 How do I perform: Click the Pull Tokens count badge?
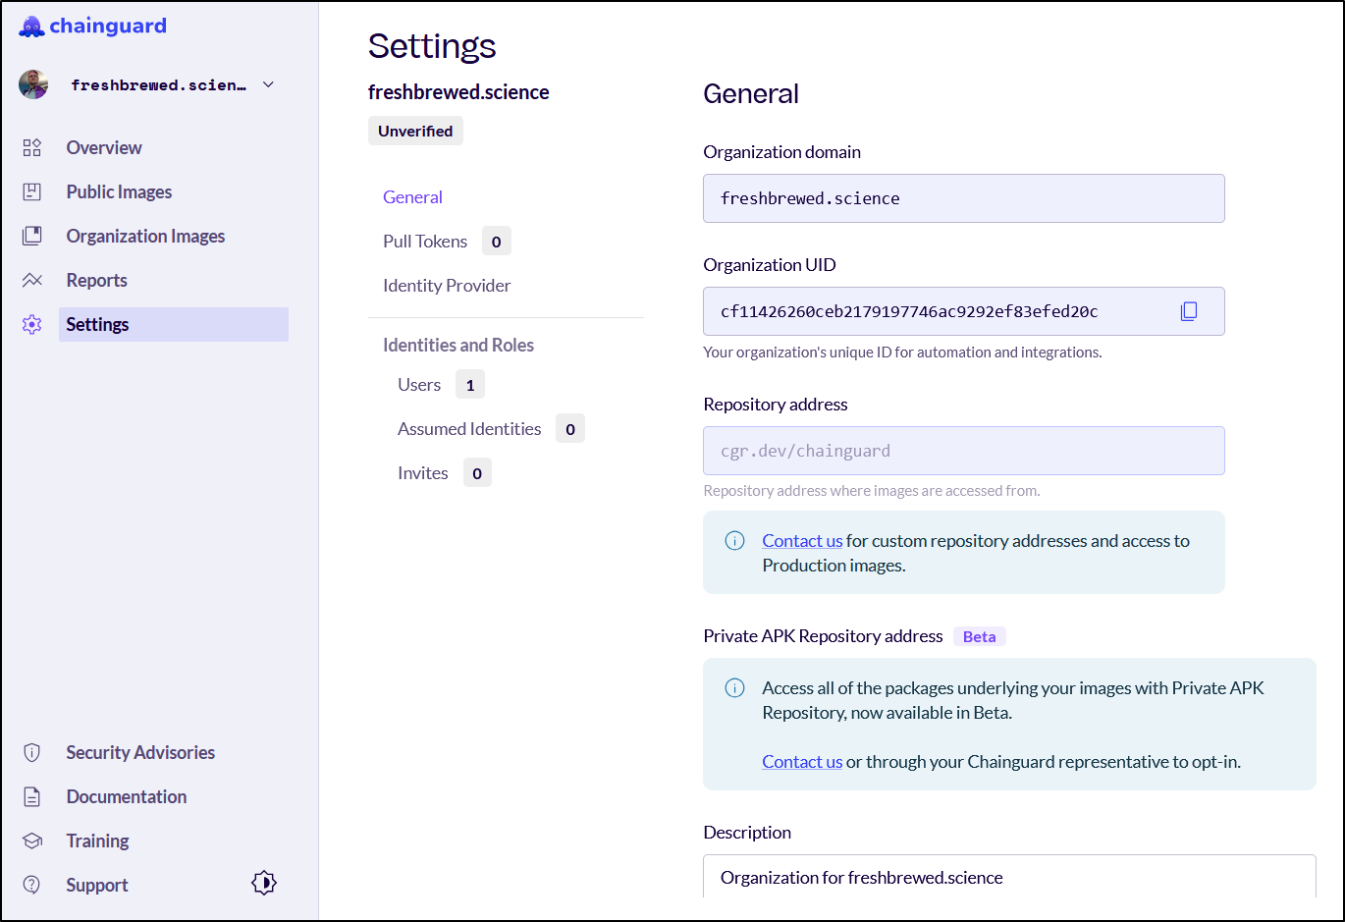[497, 242]
